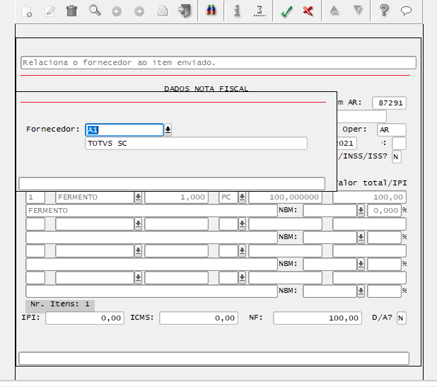Click the INSS/ISS field with N
This screenshot has width=437, height=387.
(x=397, y=156)
